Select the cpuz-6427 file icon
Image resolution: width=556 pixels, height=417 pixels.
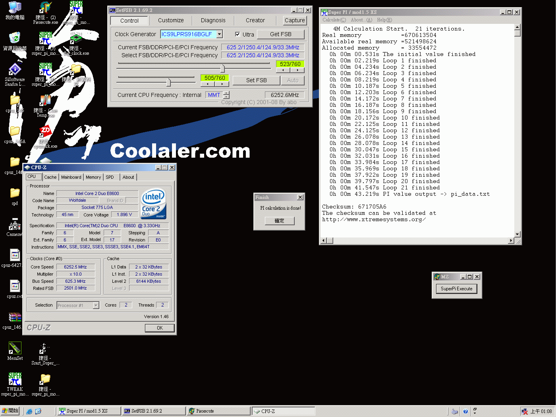15,258
